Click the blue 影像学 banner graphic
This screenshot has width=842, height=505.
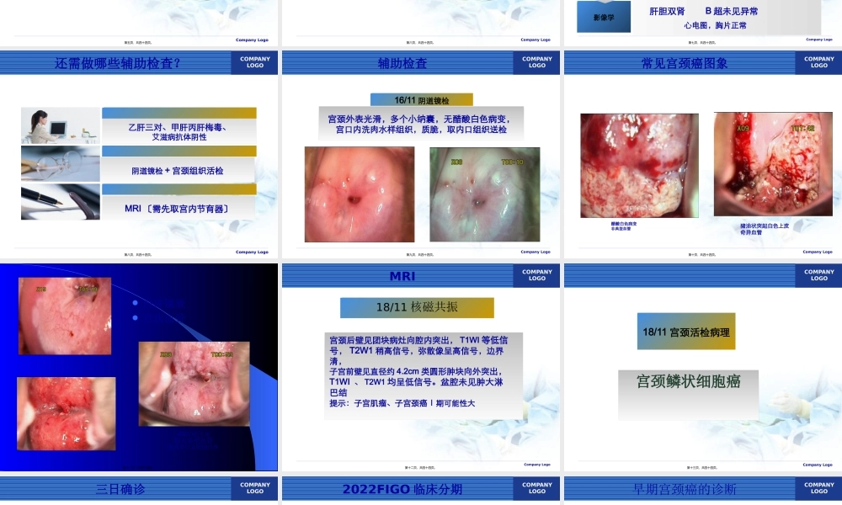[x=602, y=14]
